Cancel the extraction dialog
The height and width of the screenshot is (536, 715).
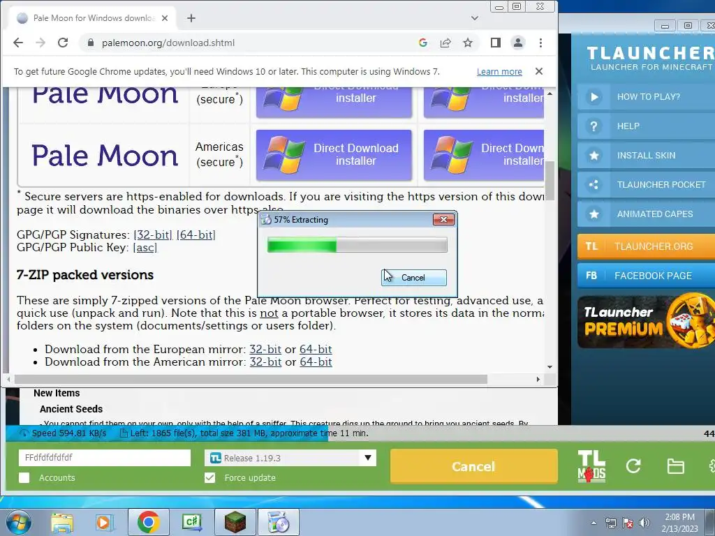[x=413, y=278]
